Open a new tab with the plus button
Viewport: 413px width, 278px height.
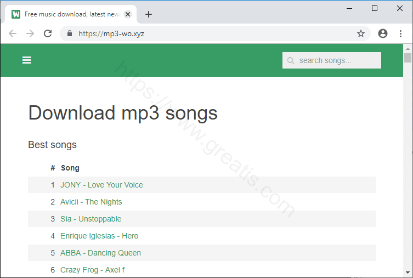tap(149, 14)
